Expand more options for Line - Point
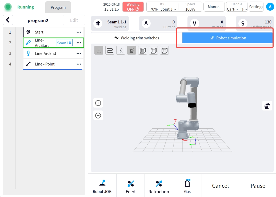276x197 pixels. [x=79, y=64]
